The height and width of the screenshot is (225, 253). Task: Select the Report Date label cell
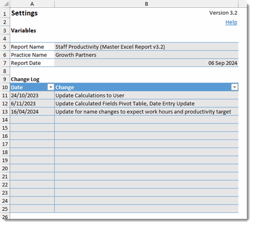pos(32,63)
